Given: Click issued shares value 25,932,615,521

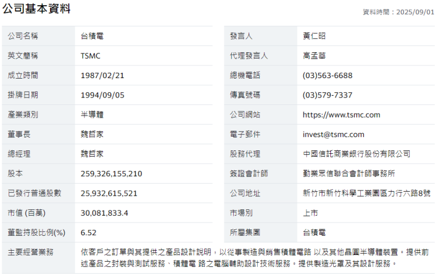Looking at the screenshot, I should click(x=109, y=193).
